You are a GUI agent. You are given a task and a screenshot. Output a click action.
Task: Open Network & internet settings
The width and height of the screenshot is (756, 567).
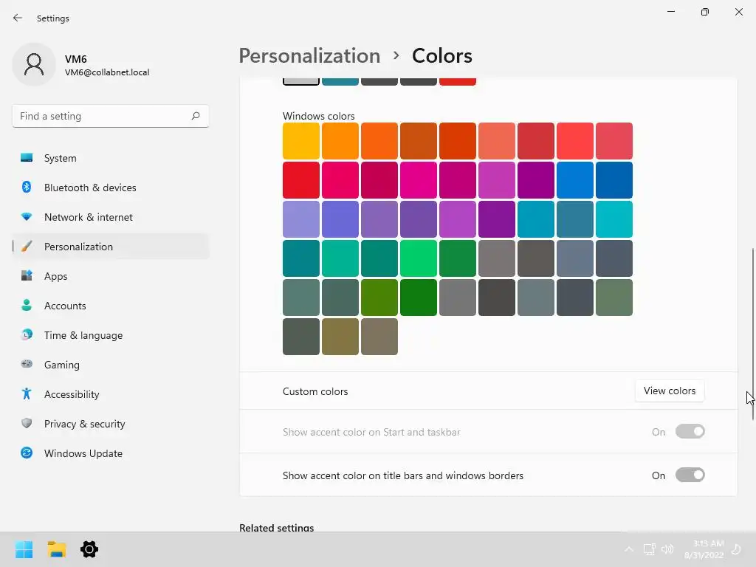[x=111, y=217]
